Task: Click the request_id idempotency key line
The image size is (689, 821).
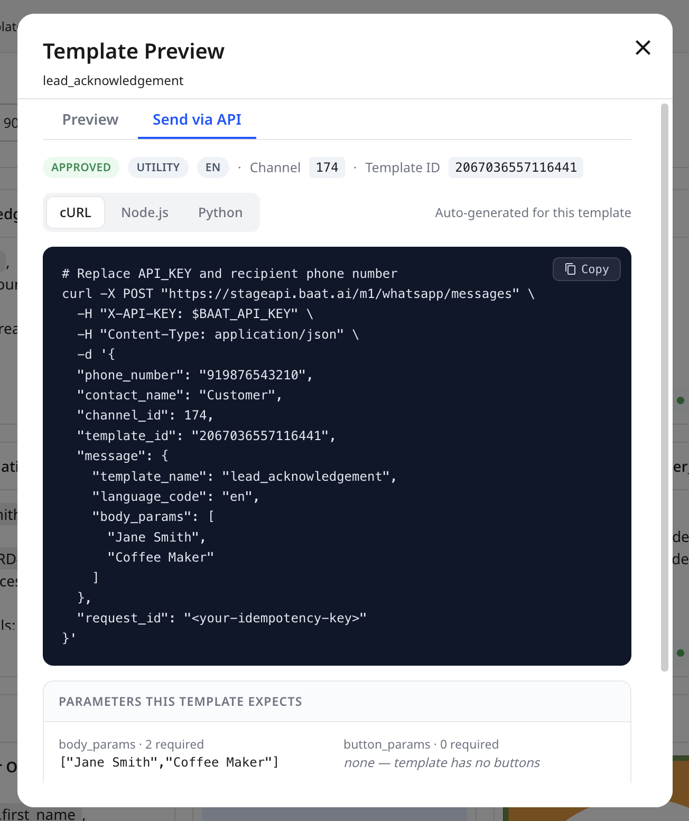Action: click(221, 618)
